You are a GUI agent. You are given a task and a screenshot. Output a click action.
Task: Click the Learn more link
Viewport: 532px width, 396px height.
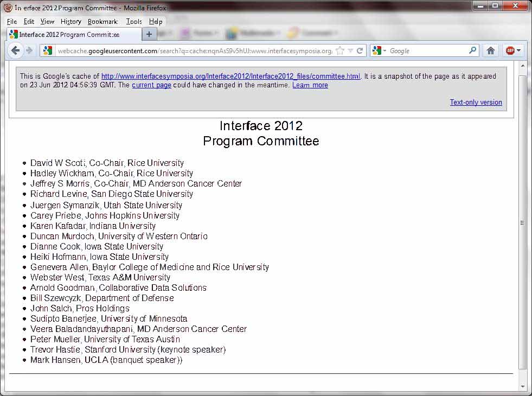(x=310, y=85)
